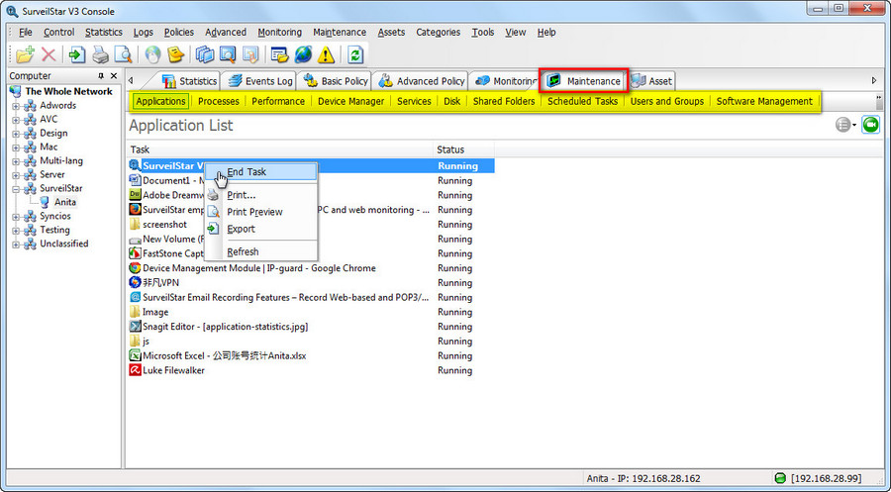
Task: Open the Services sub-tab
Action: click(414, 101)
